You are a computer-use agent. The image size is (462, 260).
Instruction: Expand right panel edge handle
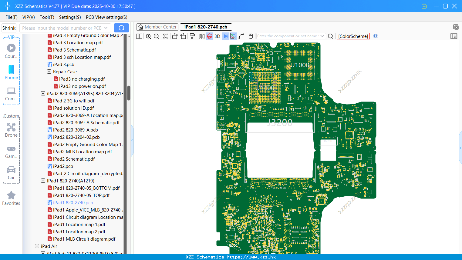460,148
